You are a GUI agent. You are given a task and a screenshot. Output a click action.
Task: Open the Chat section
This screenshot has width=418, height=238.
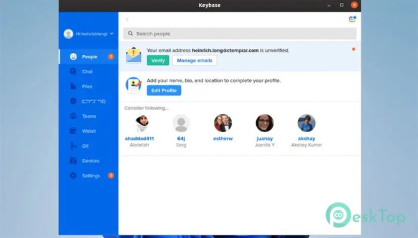point(88,71)
